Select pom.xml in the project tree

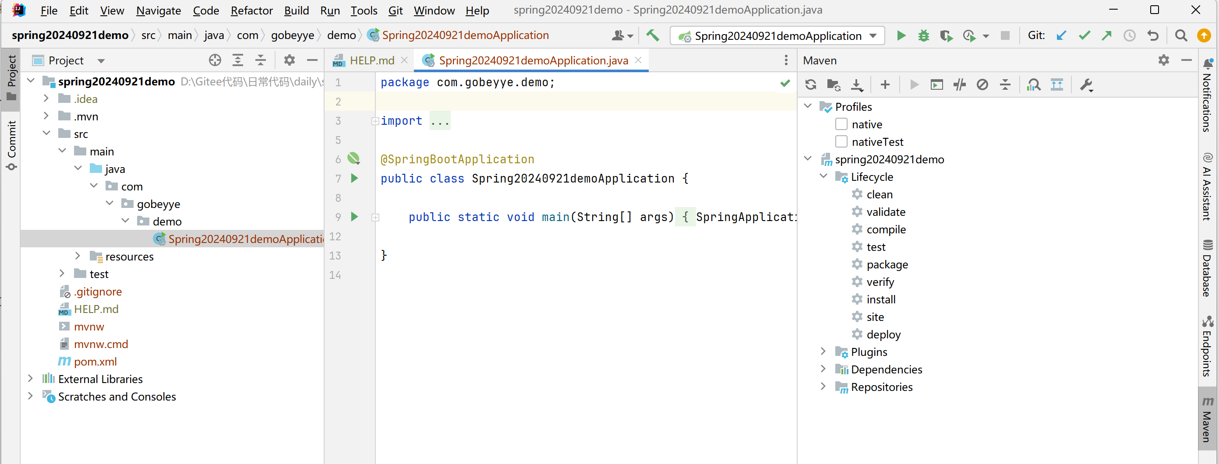click(x=95, y=362)
